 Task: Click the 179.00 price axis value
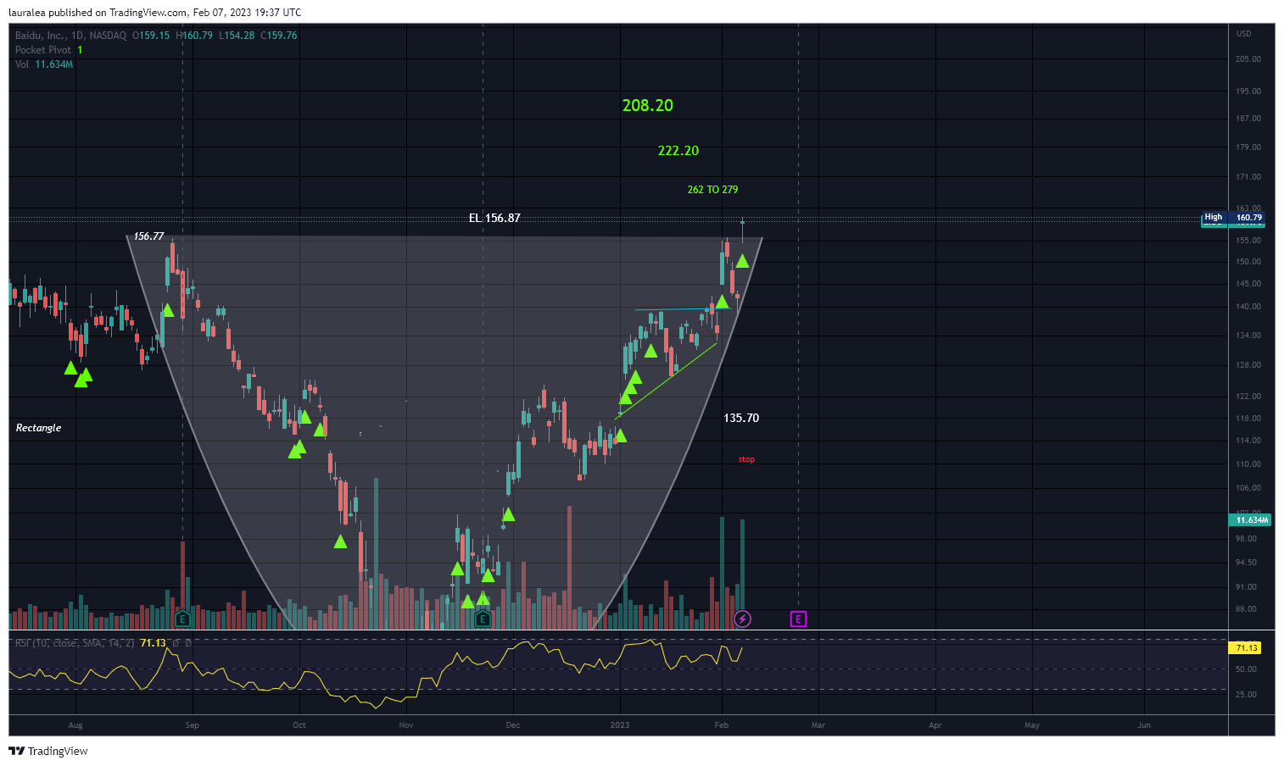tap(1248, 147)
